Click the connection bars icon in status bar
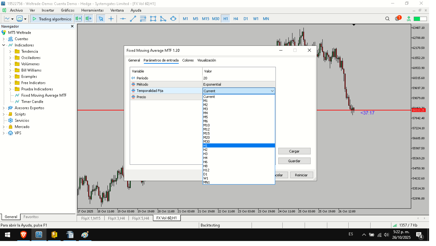The width and height of the screenshot is (436, 246). [x=395, y=225]
